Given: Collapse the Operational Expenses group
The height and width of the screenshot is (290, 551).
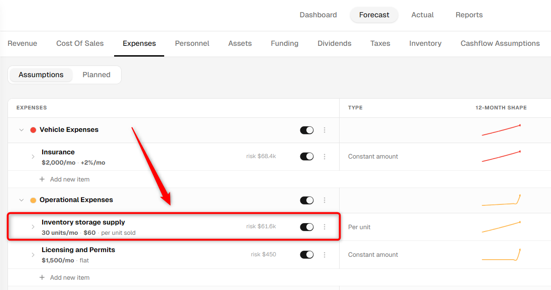Looking at the screenshot, I should click(x=22, y=200).
